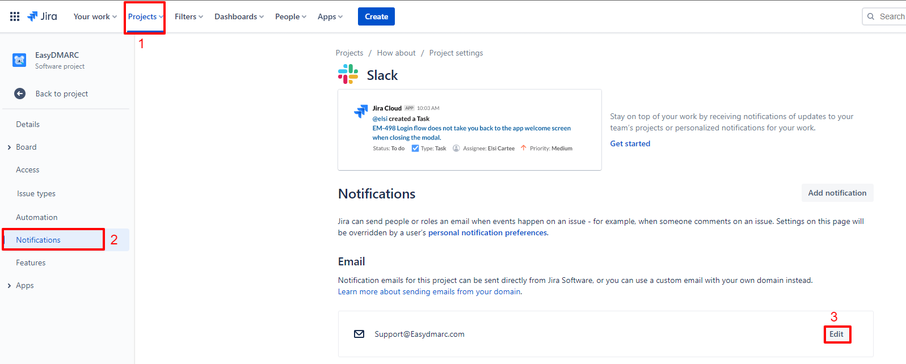Click the Slack heading text
The width and height of the screenshot is (906, 364).
click(x=382, y=75)
